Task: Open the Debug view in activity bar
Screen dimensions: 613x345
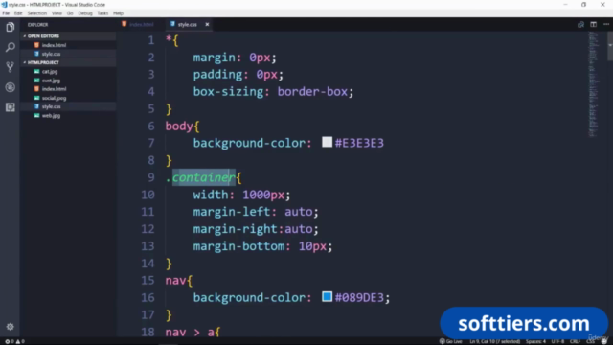Action: 11,87
